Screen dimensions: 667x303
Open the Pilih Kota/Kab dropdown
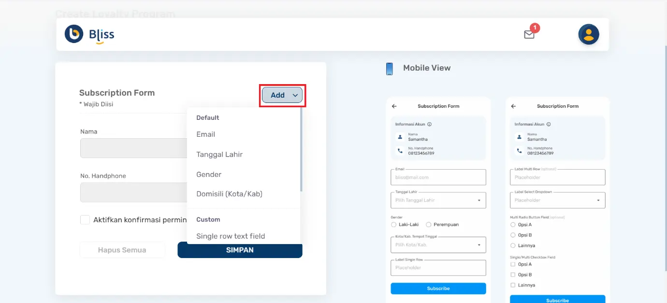point(437,245)
